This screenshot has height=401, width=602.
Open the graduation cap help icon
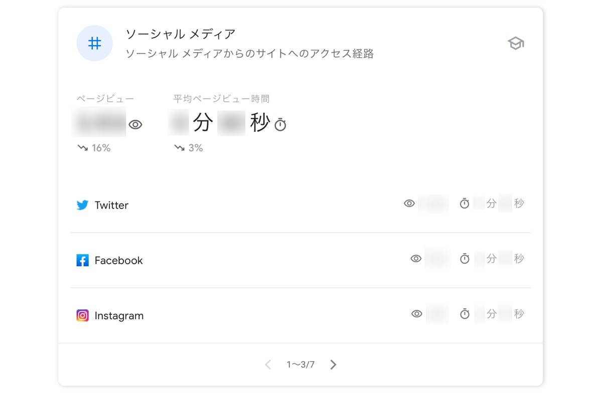[x=515, y=43]
